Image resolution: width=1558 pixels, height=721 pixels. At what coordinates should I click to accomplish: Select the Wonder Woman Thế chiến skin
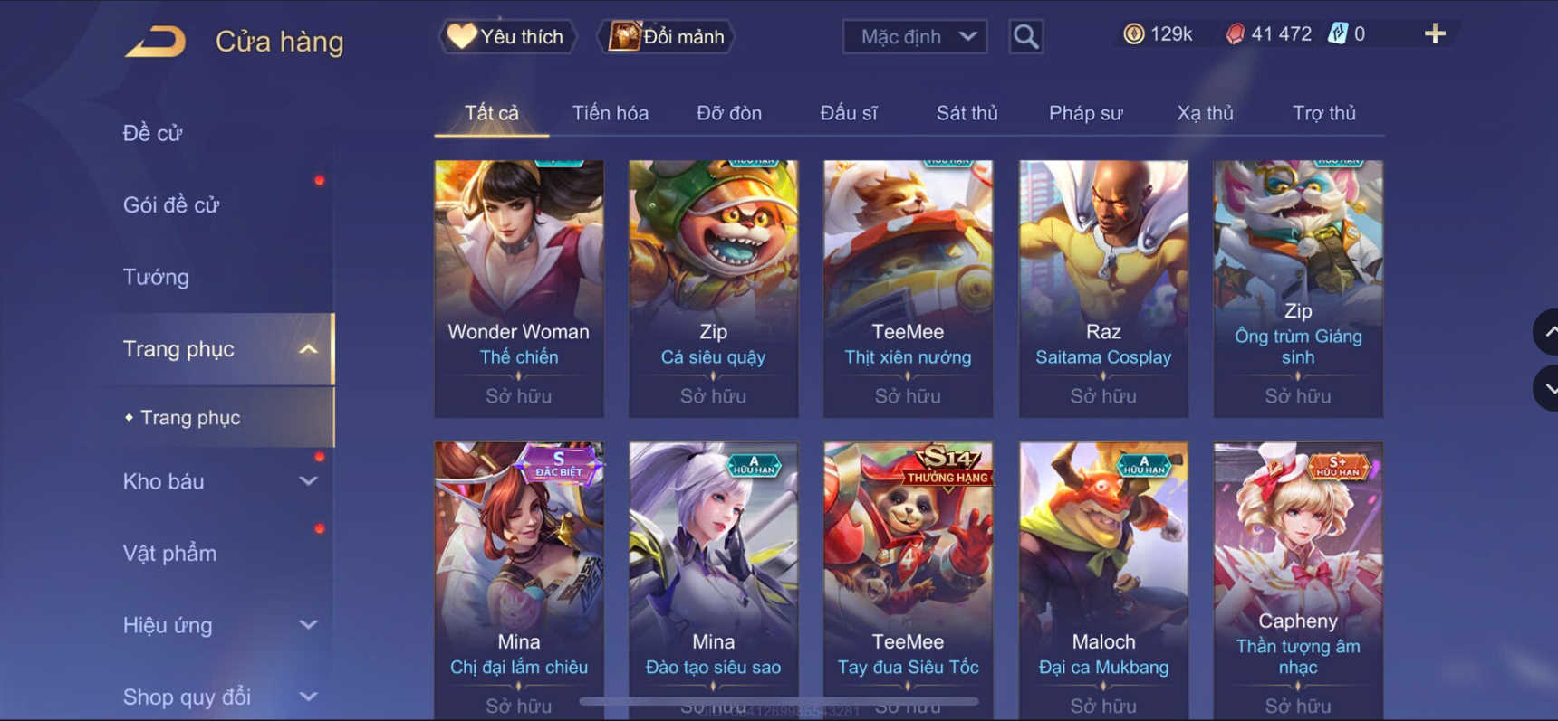pyautogui.click(x=519, y=289)
